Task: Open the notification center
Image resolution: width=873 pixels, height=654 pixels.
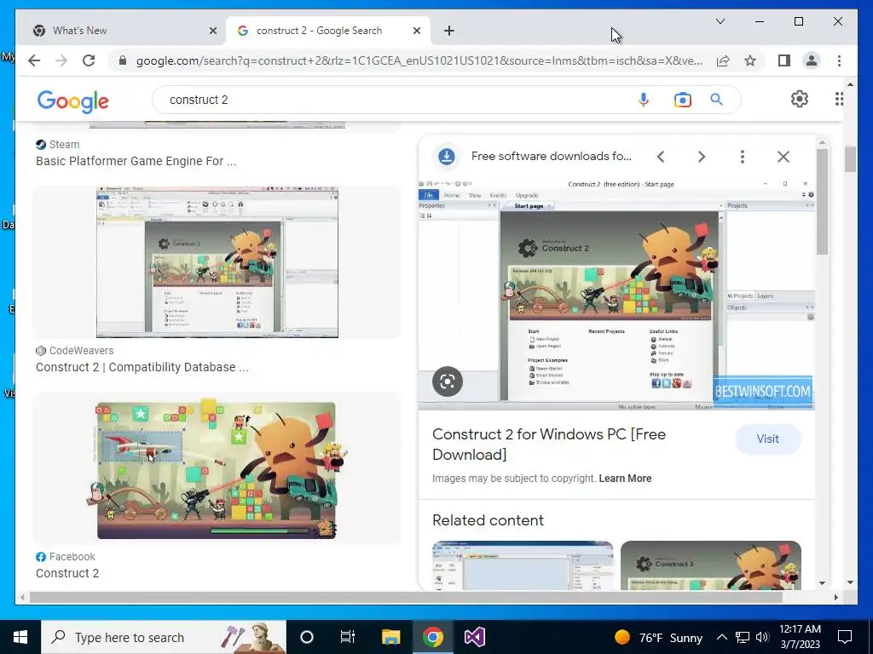Action: (845, 637)
